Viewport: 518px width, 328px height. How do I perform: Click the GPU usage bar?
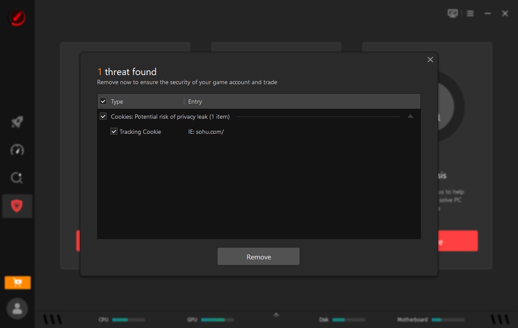click(218, 320)
